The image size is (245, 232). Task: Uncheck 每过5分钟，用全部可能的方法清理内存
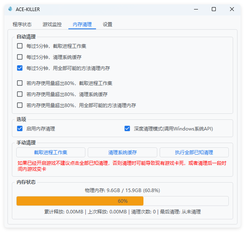(20, 68)
